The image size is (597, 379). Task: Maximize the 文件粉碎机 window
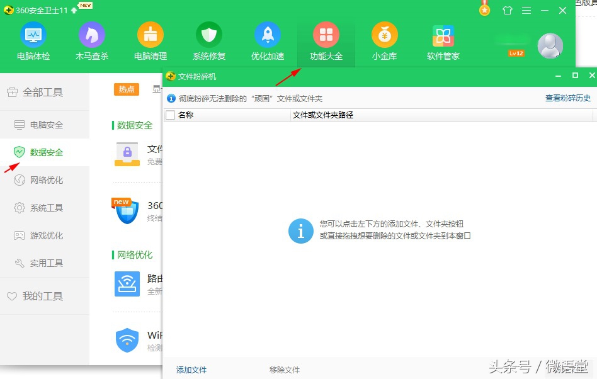[576, 76]
